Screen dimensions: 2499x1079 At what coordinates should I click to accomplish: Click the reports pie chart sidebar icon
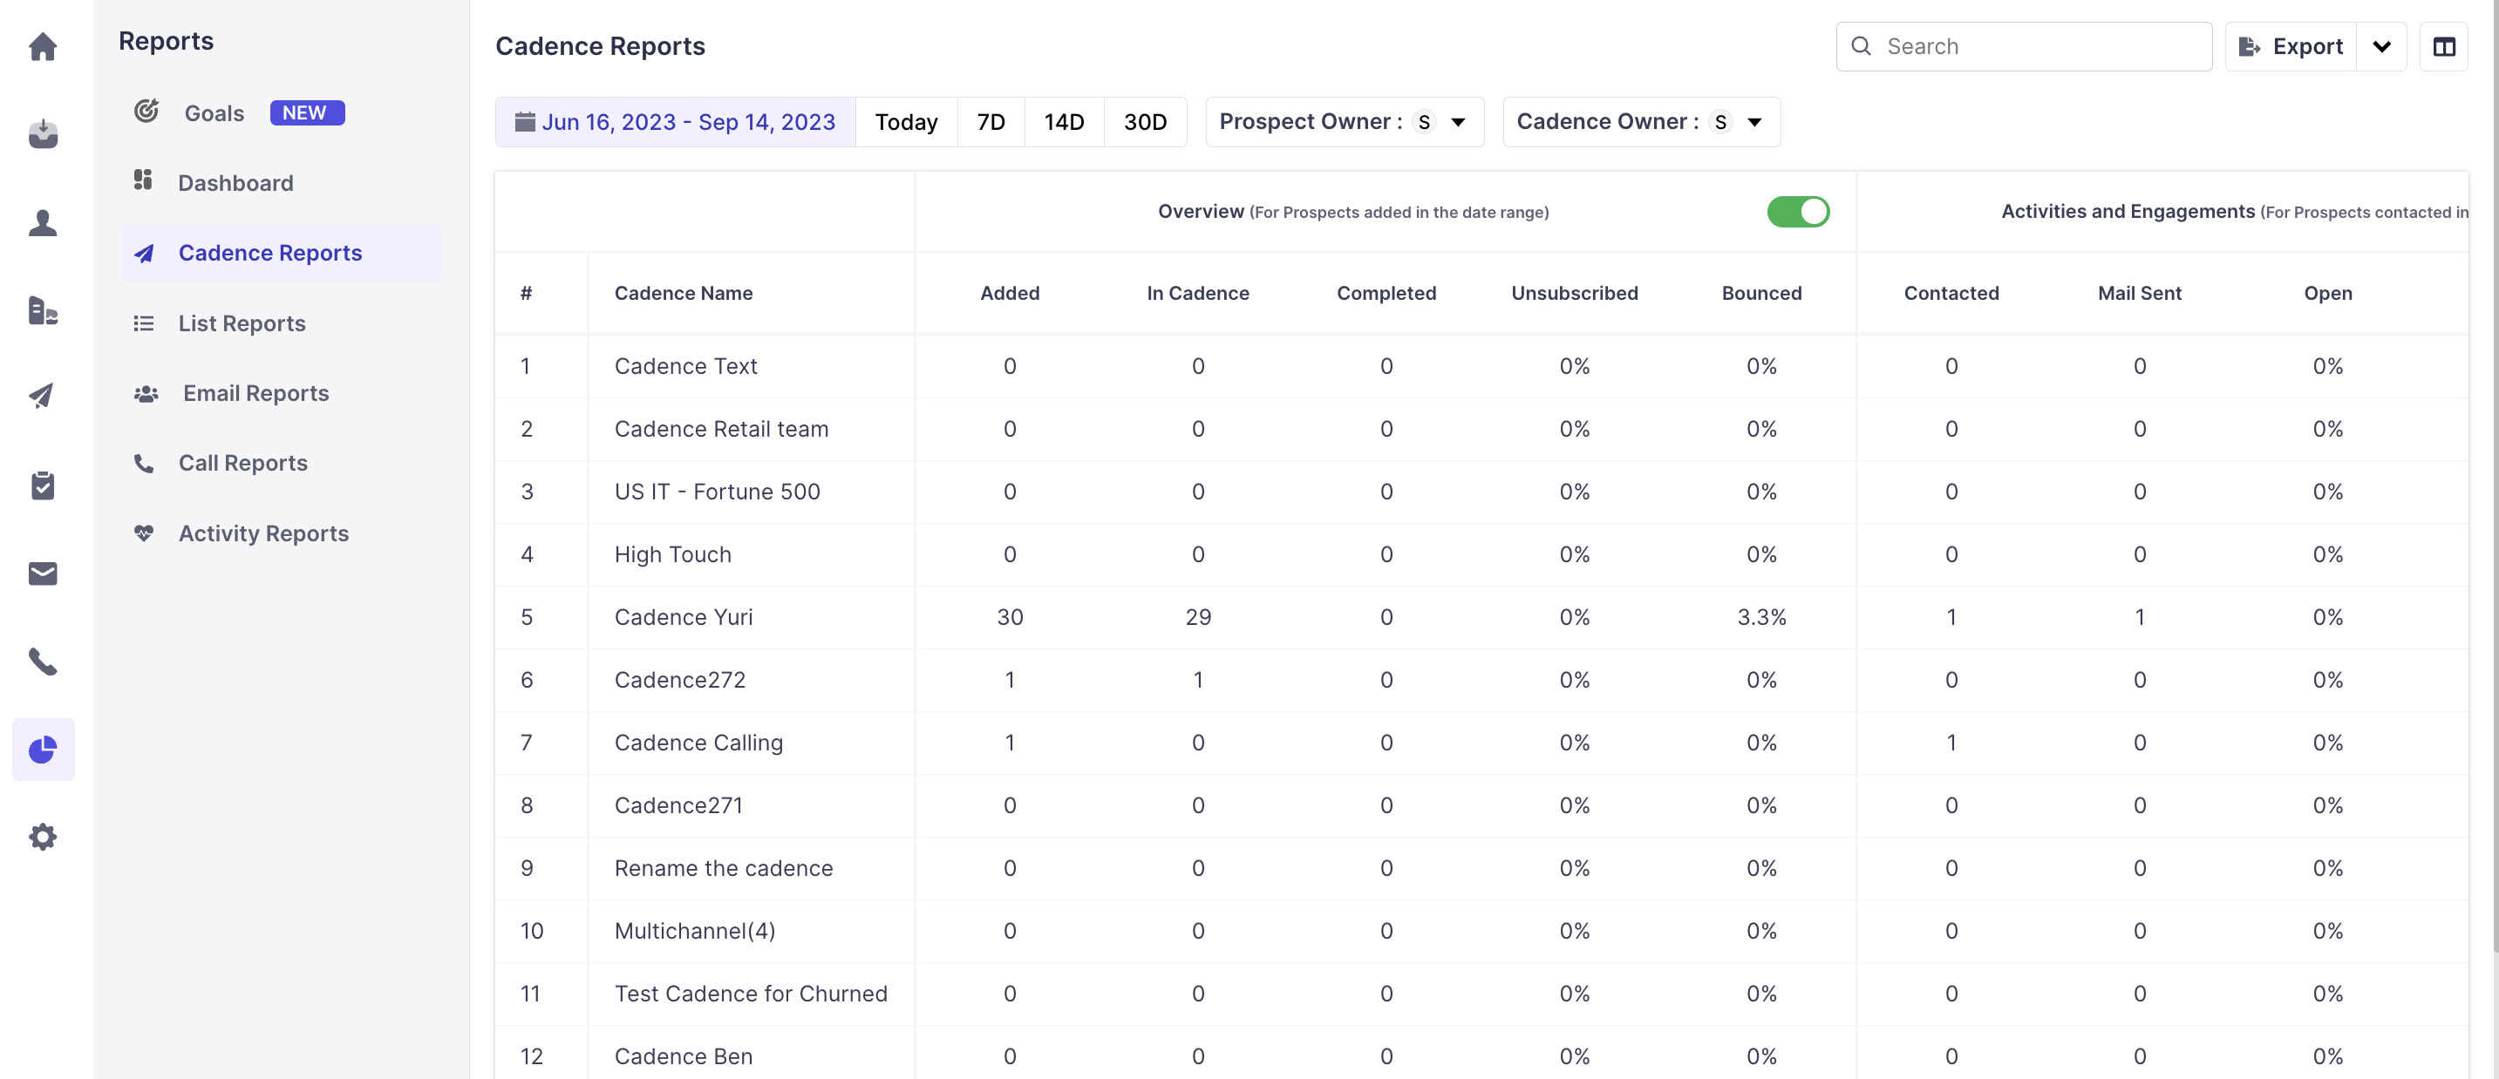pos(43,750)
